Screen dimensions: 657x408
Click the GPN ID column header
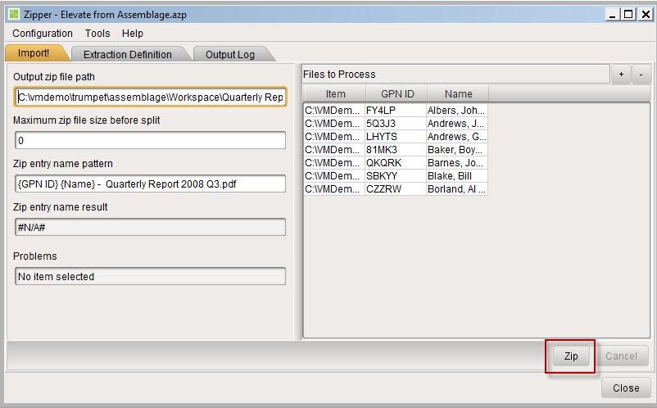point(396,94)
